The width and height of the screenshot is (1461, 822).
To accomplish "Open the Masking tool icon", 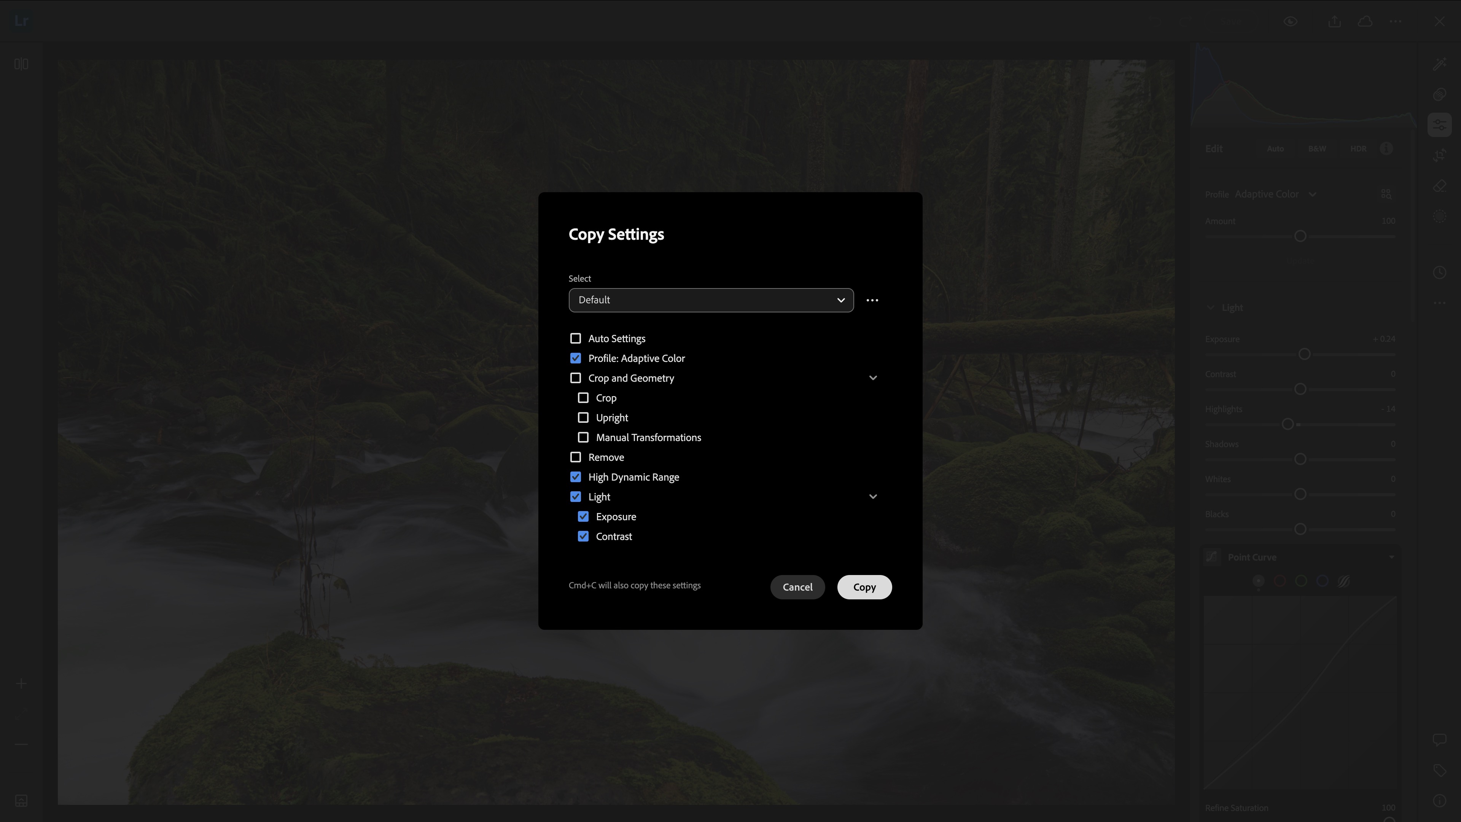I will pyautogui.click(x=1439, y=217).
